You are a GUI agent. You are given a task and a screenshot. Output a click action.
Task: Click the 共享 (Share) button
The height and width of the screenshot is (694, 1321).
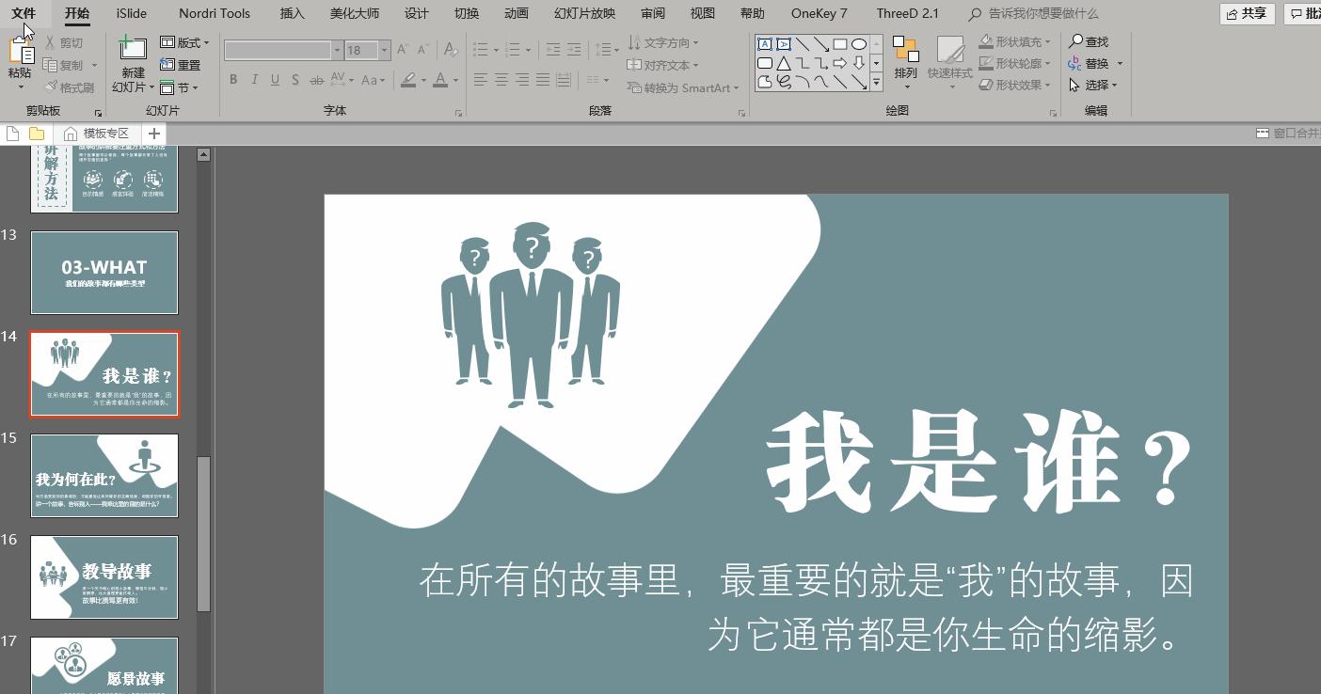1247,13
